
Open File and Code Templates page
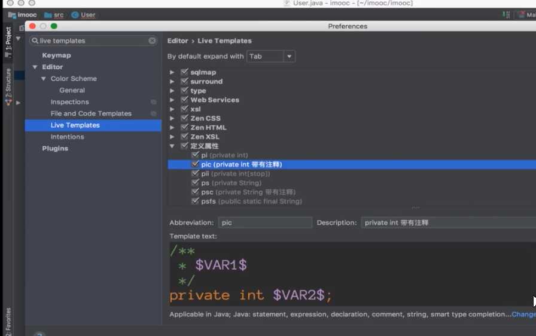(x=91, y=113)
